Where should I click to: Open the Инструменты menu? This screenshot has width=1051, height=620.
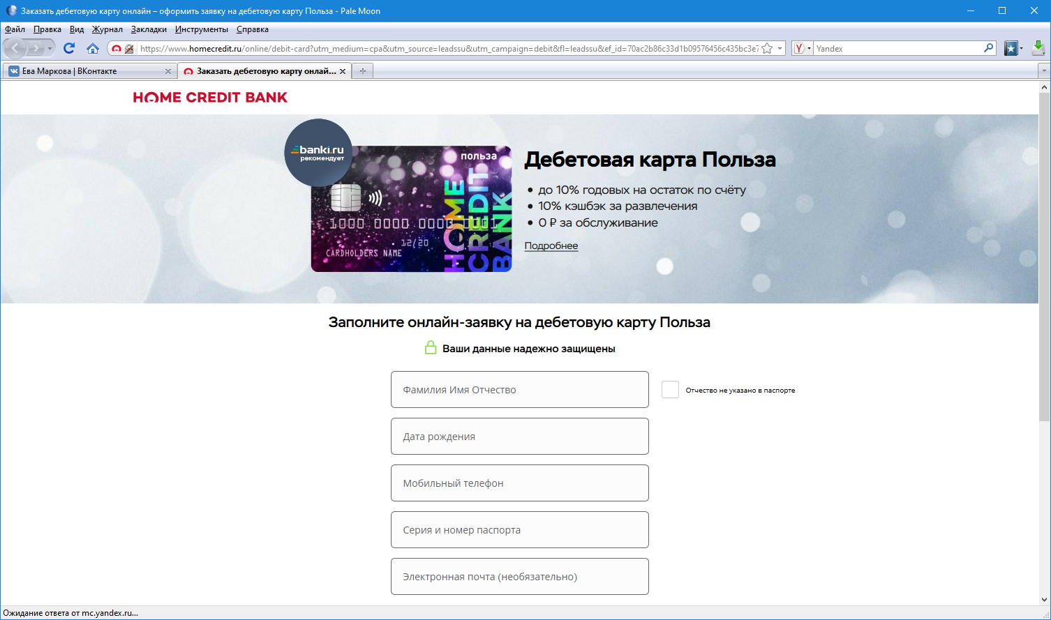coord(202,29)
